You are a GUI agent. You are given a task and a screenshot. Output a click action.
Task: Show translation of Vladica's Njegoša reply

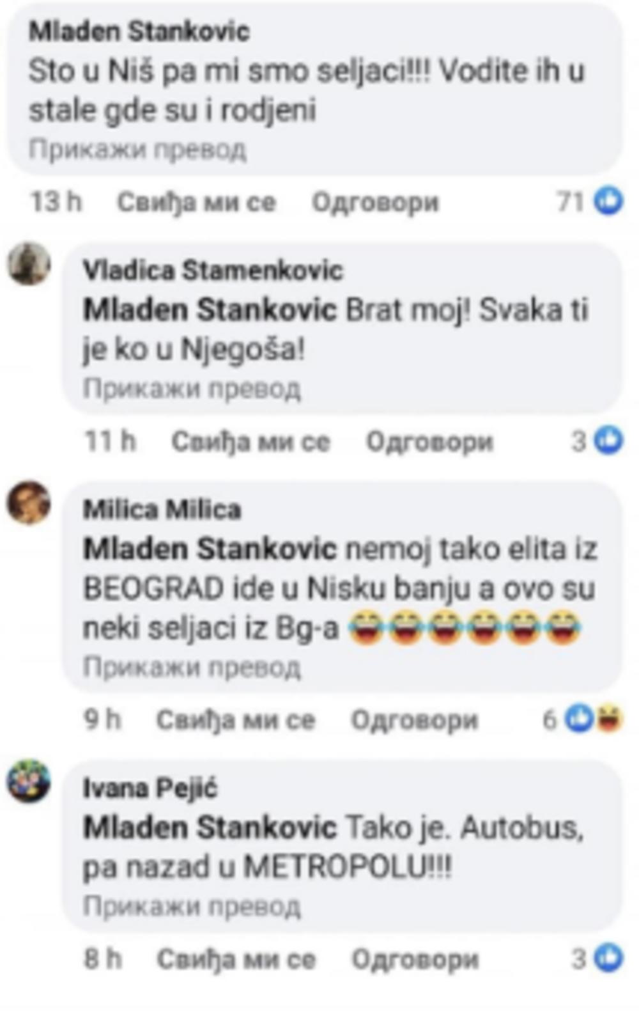(191, 388)
